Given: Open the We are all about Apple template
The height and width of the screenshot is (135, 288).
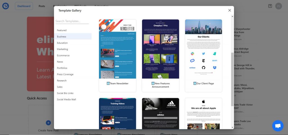Looking at the screenshot, I should coord(204,114).
